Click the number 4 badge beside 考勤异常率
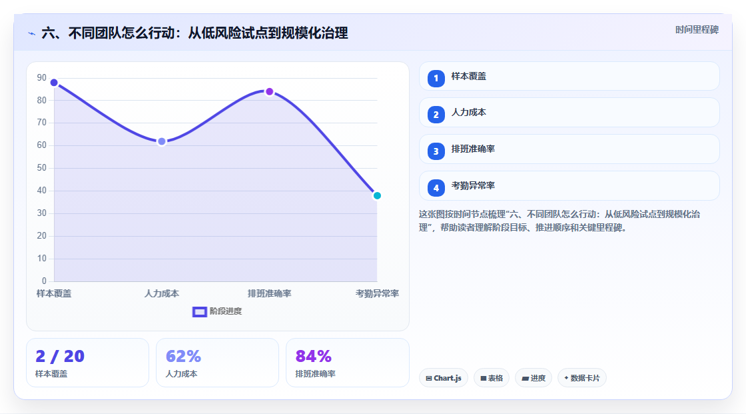Screen dimensions: 746x414 (x=436, y=188)
